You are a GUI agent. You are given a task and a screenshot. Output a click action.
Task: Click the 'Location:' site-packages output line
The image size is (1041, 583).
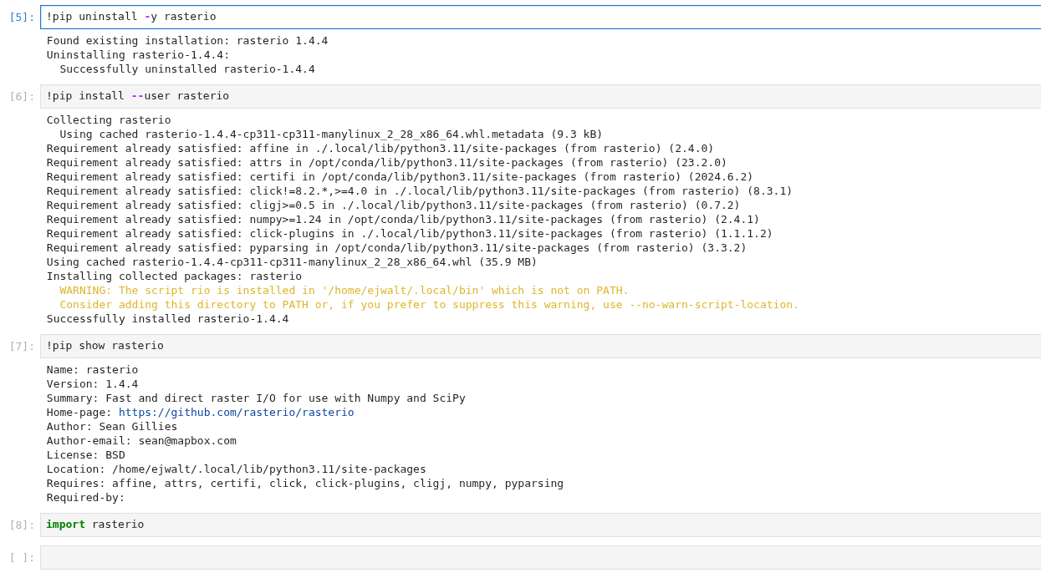pyautogui.click(x=236, y=469)
